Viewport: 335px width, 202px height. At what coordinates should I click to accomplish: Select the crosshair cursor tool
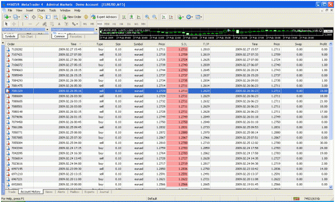[14, 24]
